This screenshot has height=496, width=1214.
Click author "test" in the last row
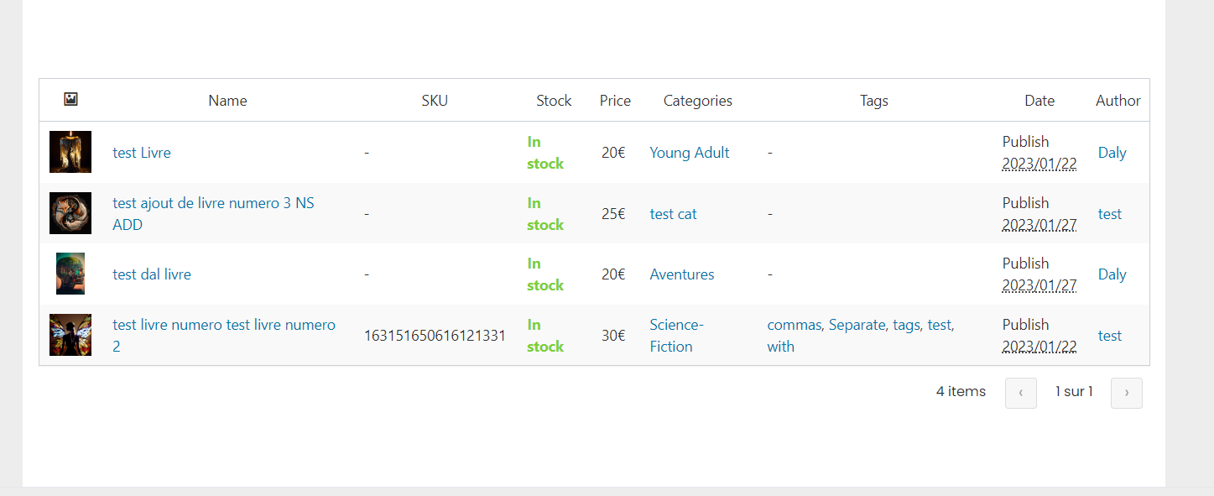point(1110,336)
